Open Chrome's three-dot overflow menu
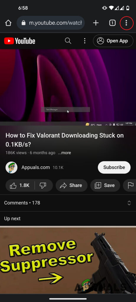This screenshot has height=302, width=136. pyautogui.click(x=126, y=23)
